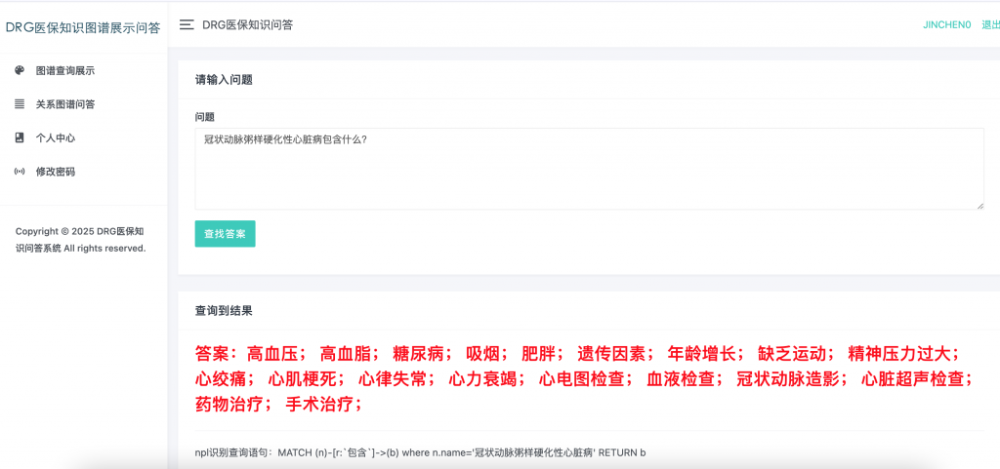Click the DRG医保知识图谱展示问答 site title
Image resolution: width=1000 pixels, height=469 pixels.
(83, 27)
